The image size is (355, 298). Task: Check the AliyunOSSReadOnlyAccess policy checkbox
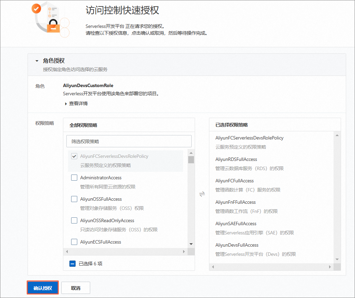pyautogui.click(x=74, y=220)
